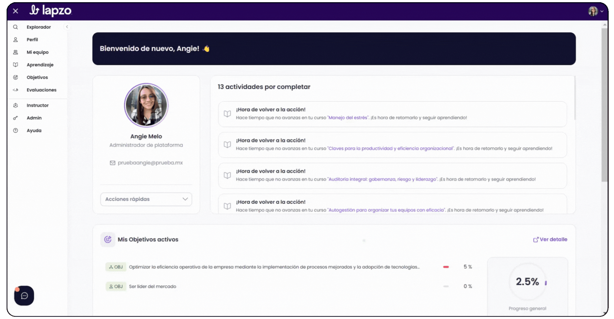This screenshot has width=614, height=319.
Task: Click the Angie Melo name
Action: (x=146, y=136)
